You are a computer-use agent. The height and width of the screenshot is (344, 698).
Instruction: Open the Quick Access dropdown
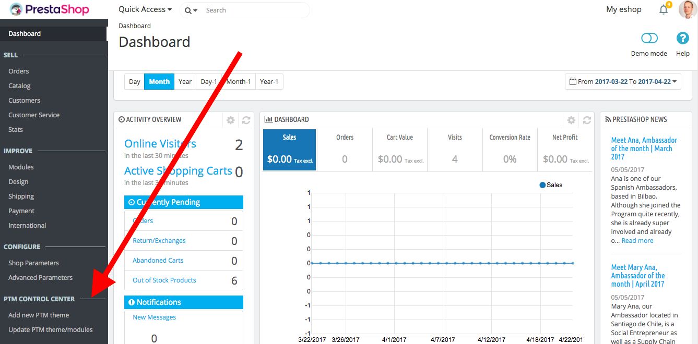point(145,9)
